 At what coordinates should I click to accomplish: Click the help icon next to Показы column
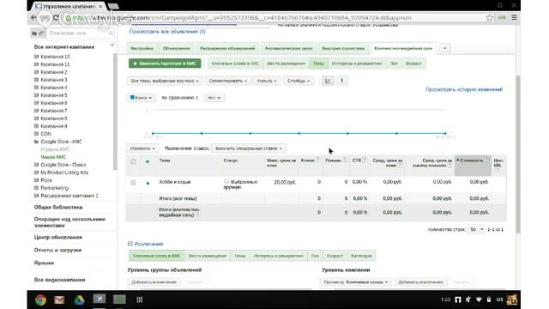(x=345, y=160)
